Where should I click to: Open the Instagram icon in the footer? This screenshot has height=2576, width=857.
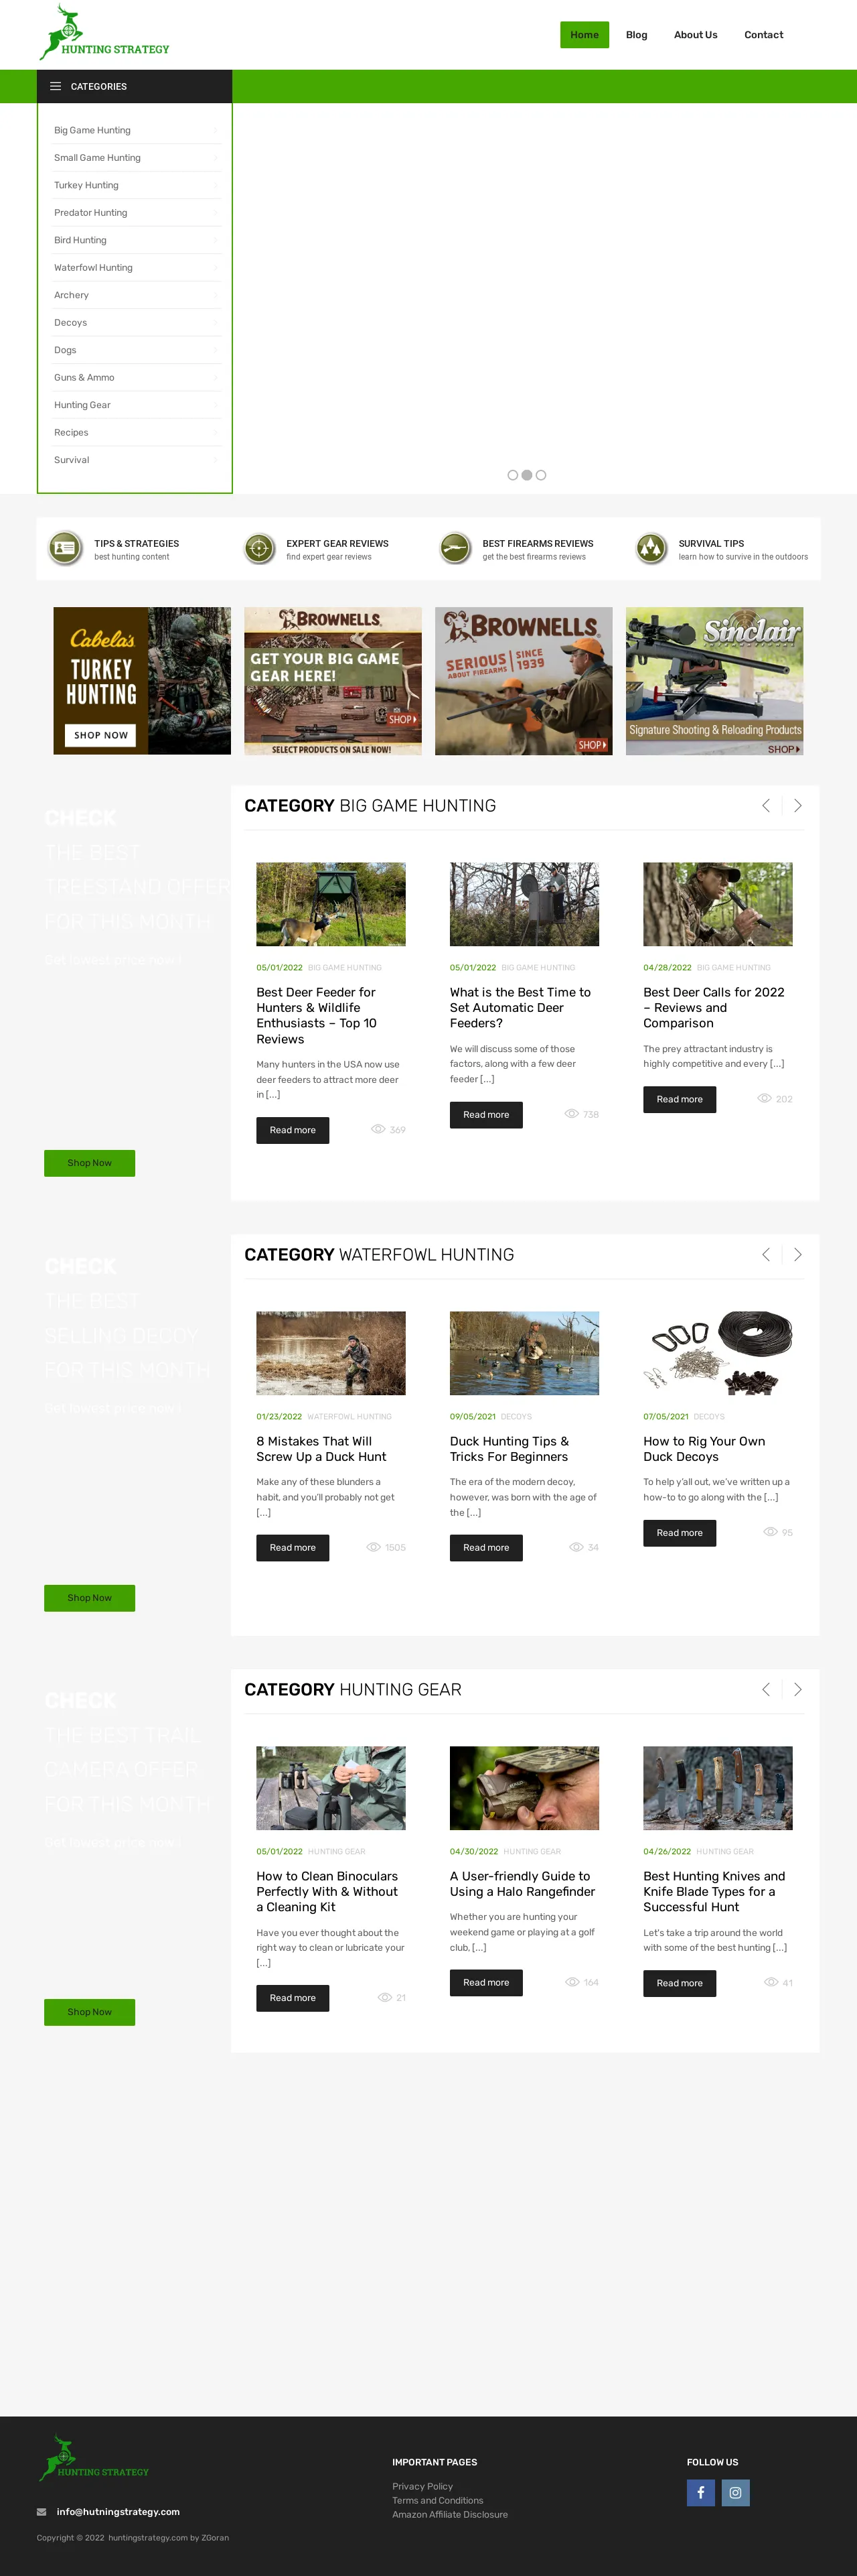coord(735,2492)
